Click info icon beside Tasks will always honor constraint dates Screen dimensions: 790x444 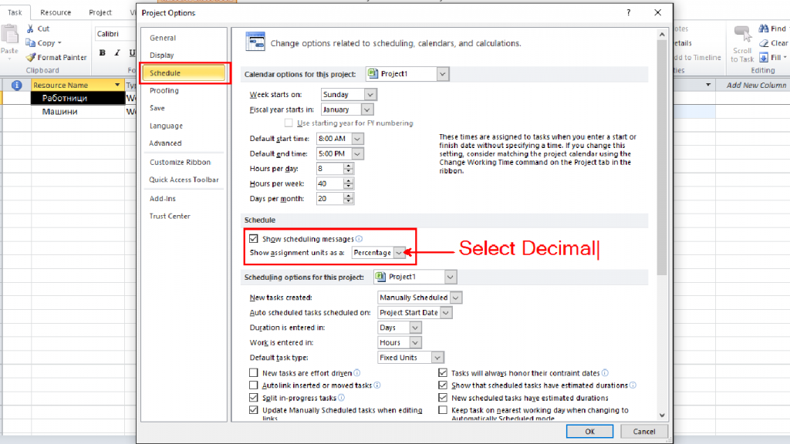(605, 373)
